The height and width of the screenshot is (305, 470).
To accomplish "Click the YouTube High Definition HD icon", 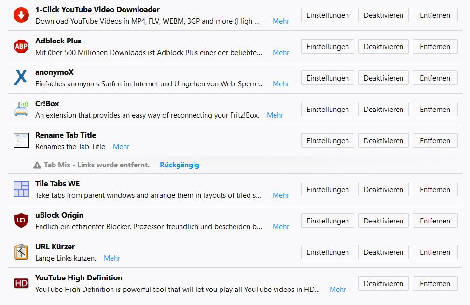I will tap(21, 283).
